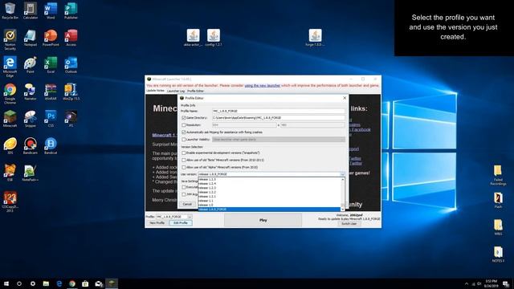Image resolution: width=514 pixels, height=289 pixels.
Task: Open the PowerPoint desktop shortcut
Action: tap(51, 38)
